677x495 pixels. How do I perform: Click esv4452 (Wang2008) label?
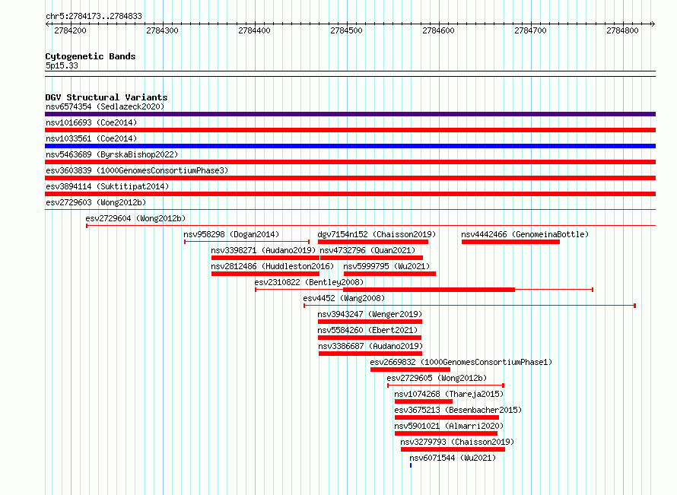click(x=344, y=298)
